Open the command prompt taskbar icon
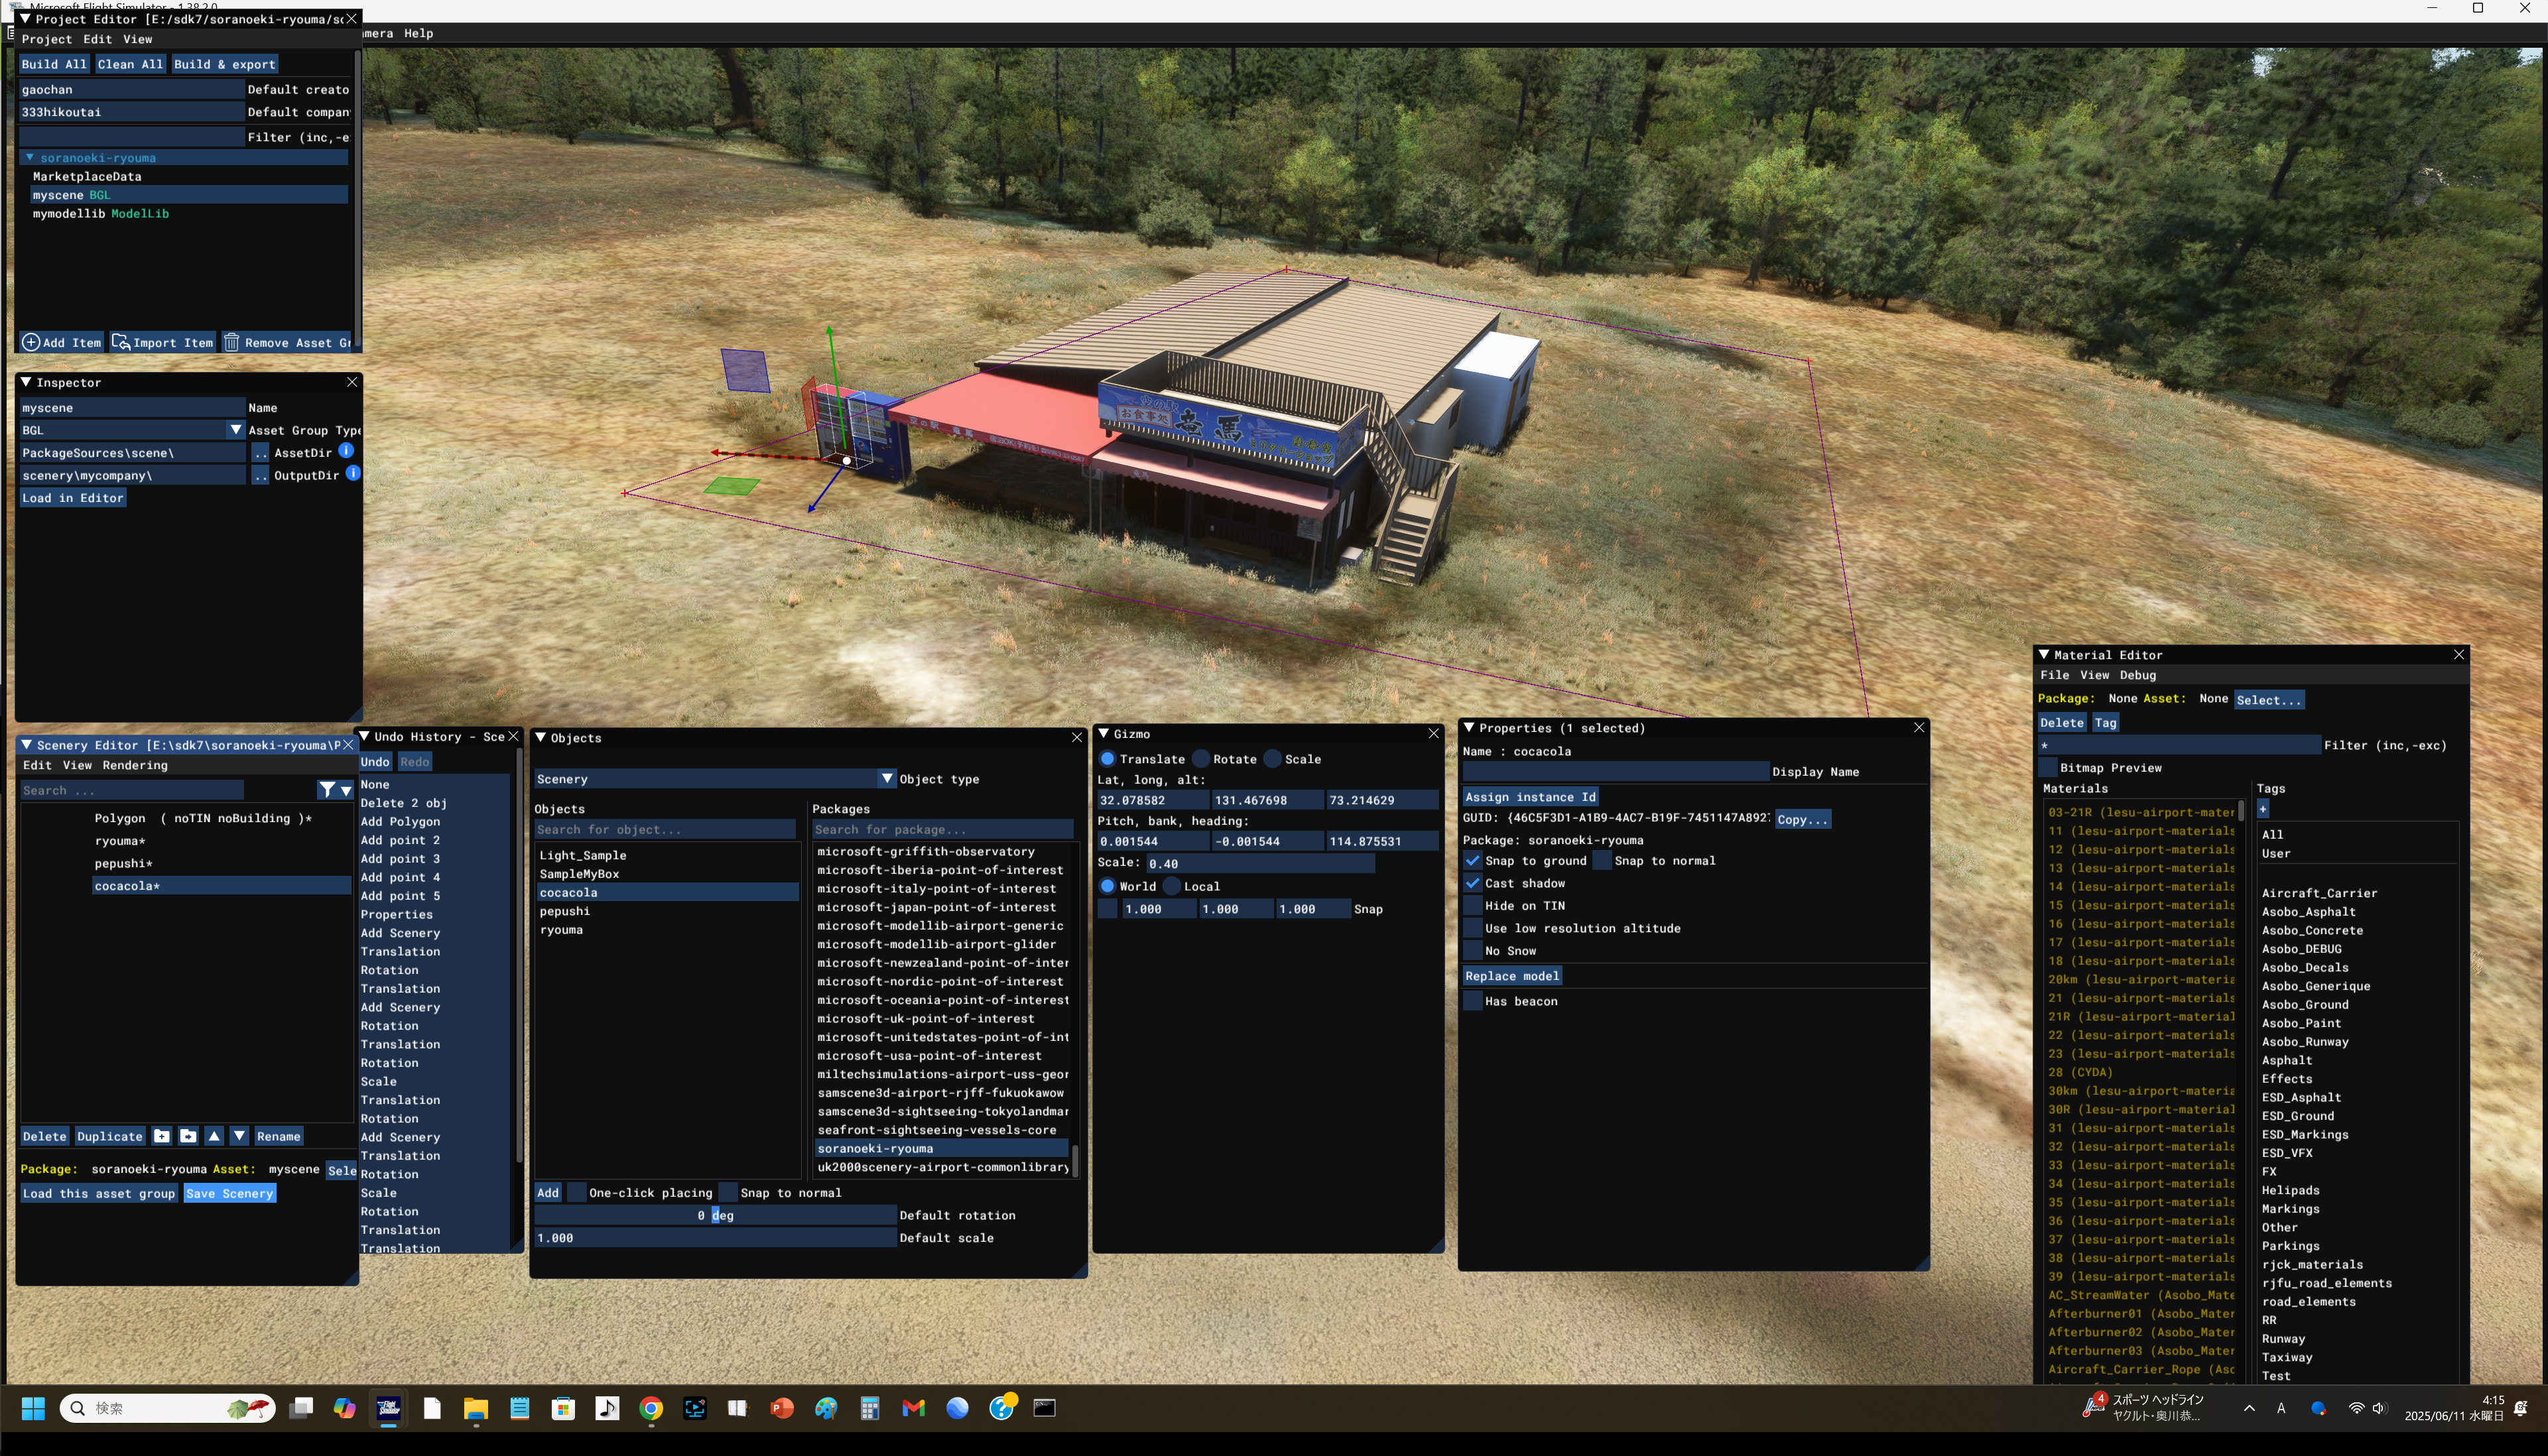This screenshot has height=1456, width=2548. click(x=1045, y=1408)
